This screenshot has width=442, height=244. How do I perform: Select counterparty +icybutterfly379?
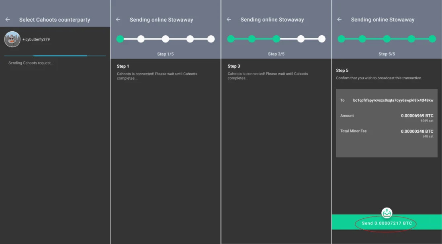click(36, 39)
